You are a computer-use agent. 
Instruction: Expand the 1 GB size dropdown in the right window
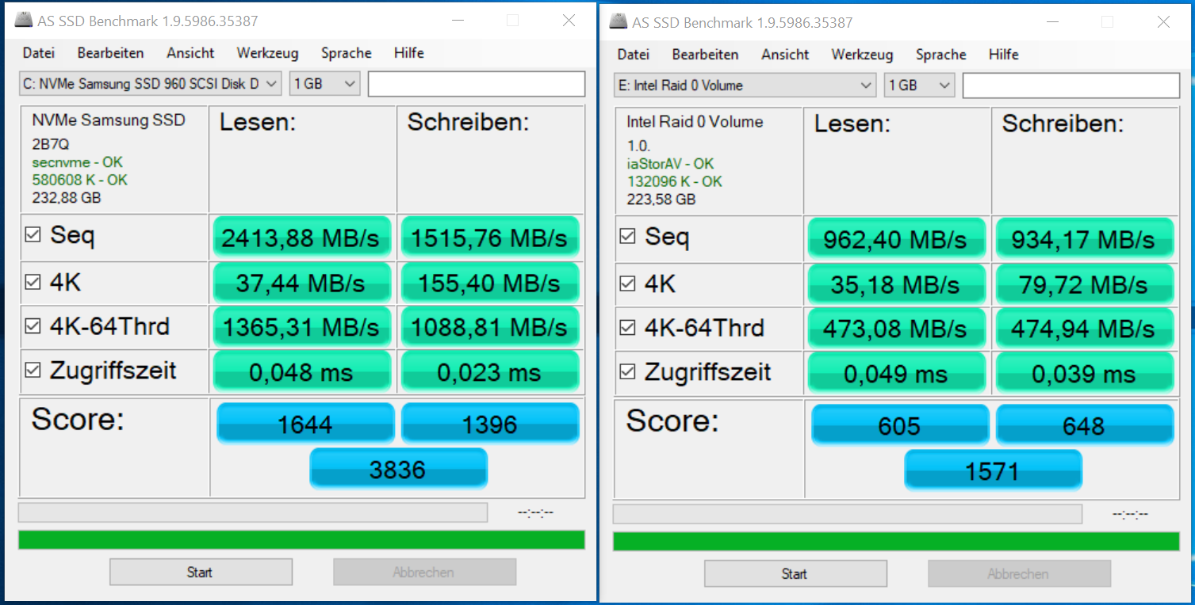pyautogui.click(x=919, y=85)
